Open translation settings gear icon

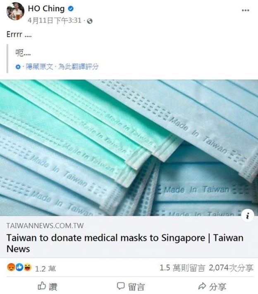pyautogui.click(x=18, y=67)
